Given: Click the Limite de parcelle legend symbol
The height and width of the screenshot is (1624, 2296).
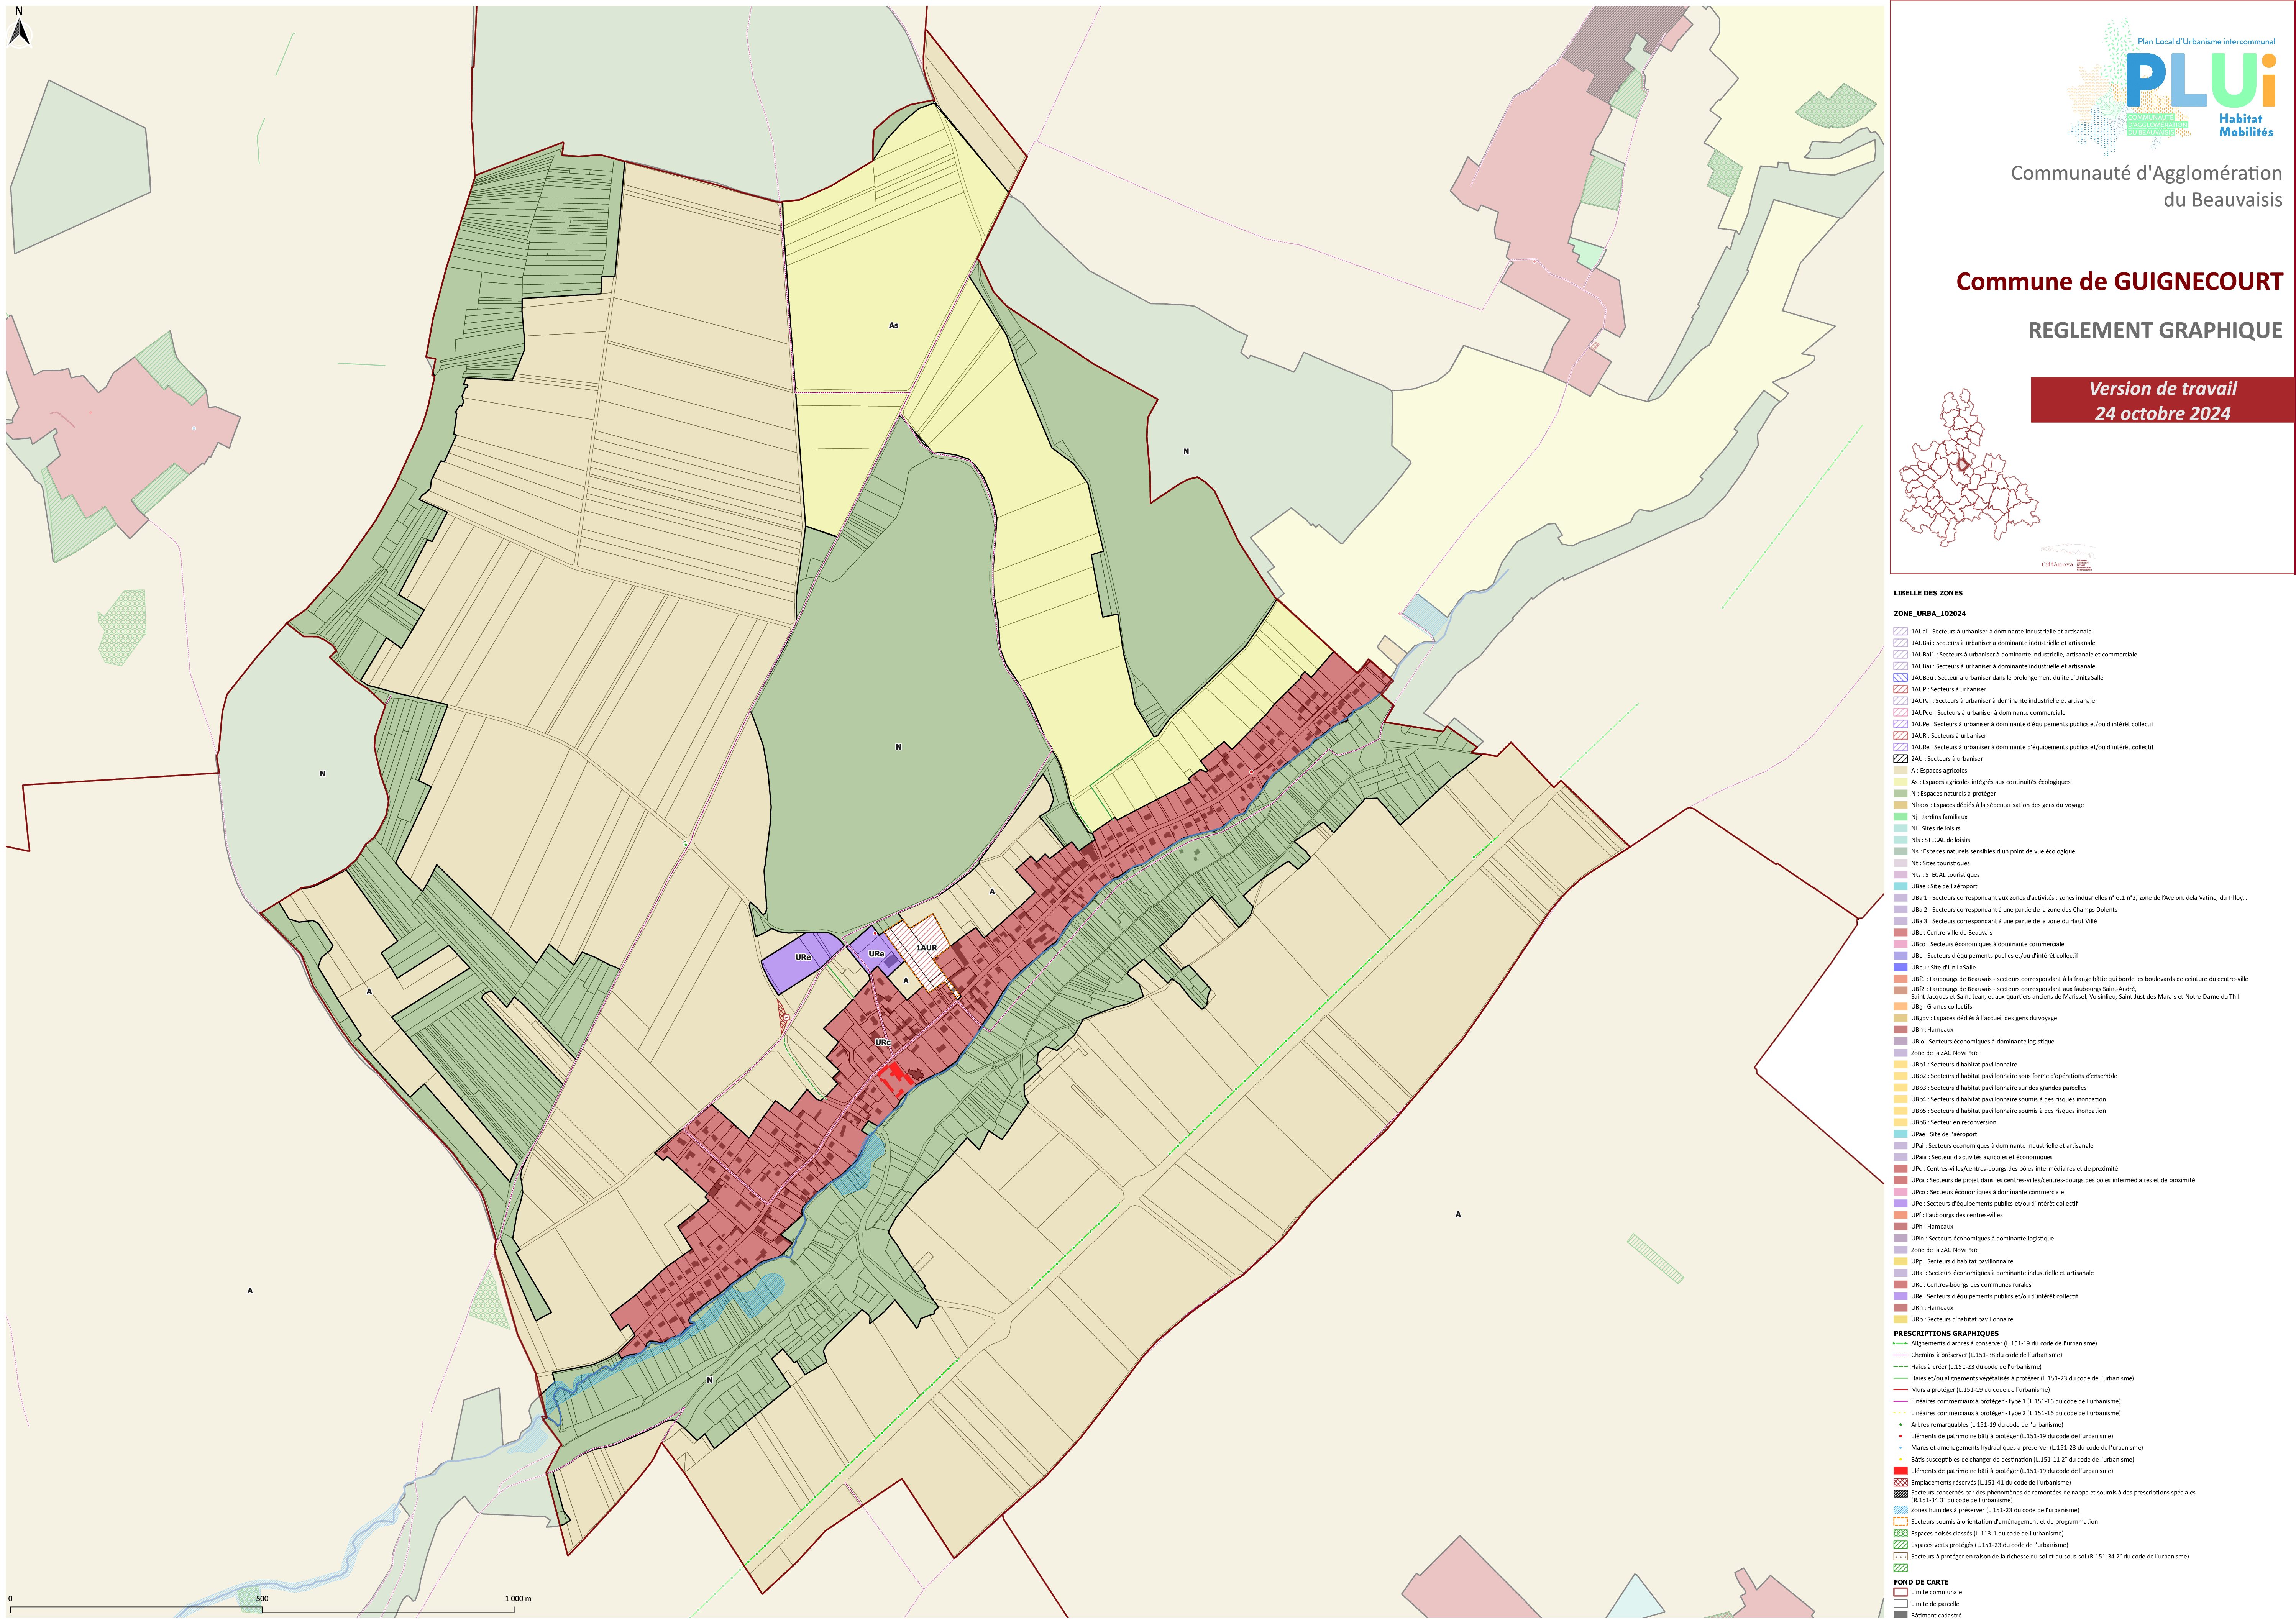Looking at the screenshot, I should tap(1900, 1604).
